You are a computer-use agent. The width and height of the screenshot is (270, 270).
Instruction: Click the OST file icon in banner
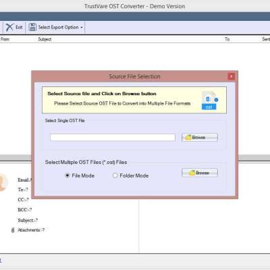pyautogui.click(x=209, y=101)
